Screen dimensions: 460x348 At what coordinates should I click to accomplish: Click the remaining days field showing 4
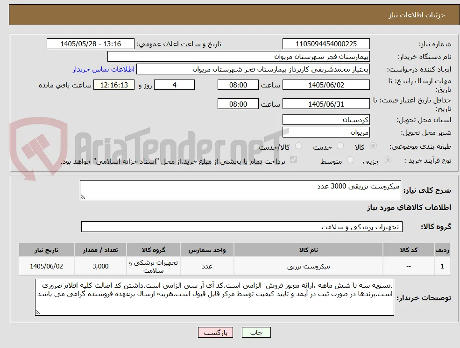coord(174,85)
